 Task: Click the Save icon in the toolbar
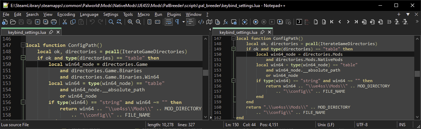(x=21, y=22)
